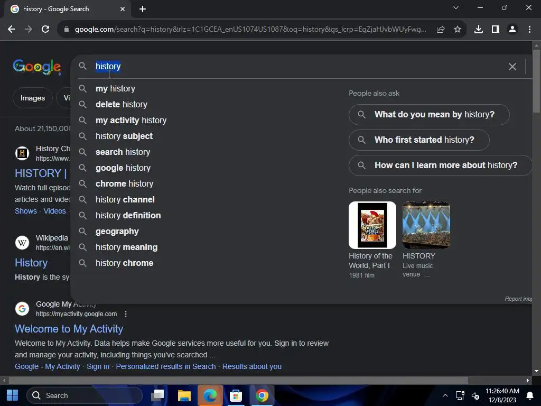Click the vertical scrollbar thumb

click(536, 81)
